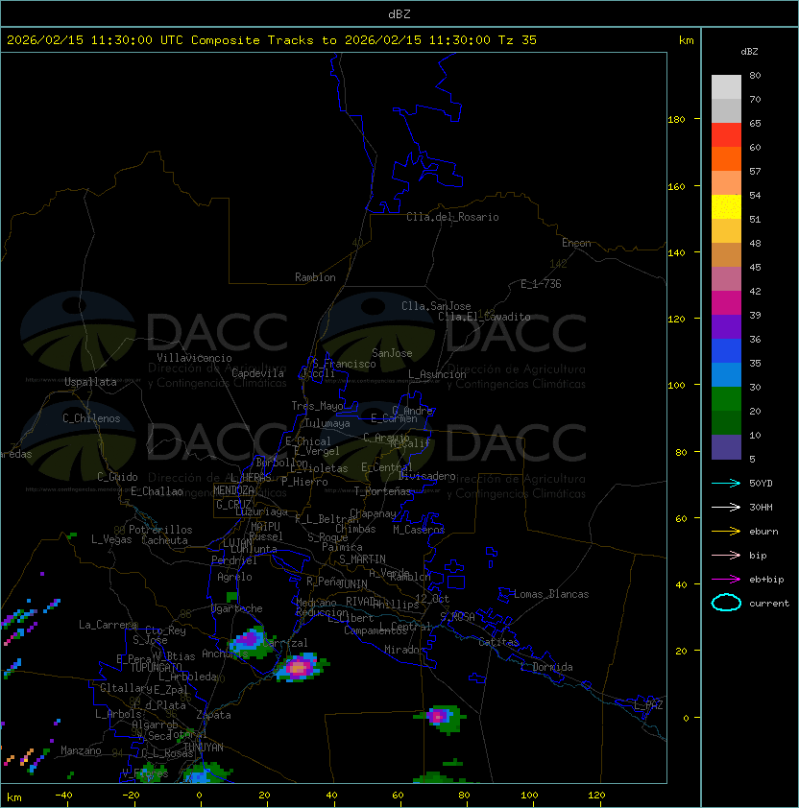Click the C_Chilenos label
The width and height of the screenshot is (799, 808).
click(91, 418)
